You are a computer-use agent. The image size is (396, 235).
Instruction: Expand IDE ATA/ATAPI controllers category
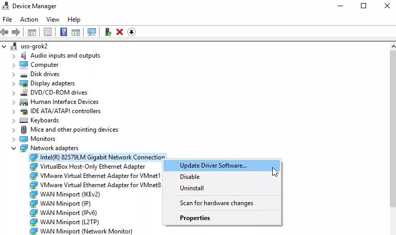(13, 111)
